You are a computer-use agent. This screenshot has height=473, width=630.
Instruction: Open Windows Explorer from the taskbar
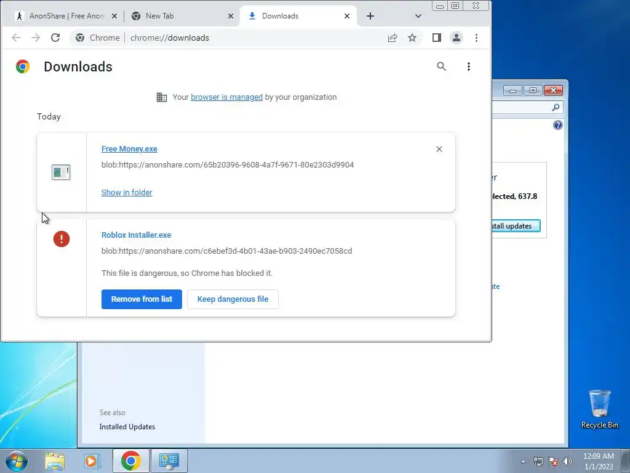tap(55, 461)
